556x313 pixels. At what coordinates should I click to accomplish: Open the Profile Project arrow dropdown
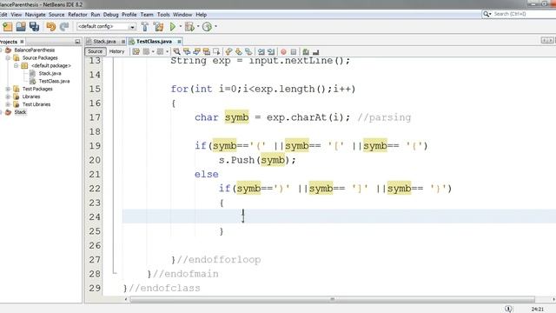click(x=215, y=27)
